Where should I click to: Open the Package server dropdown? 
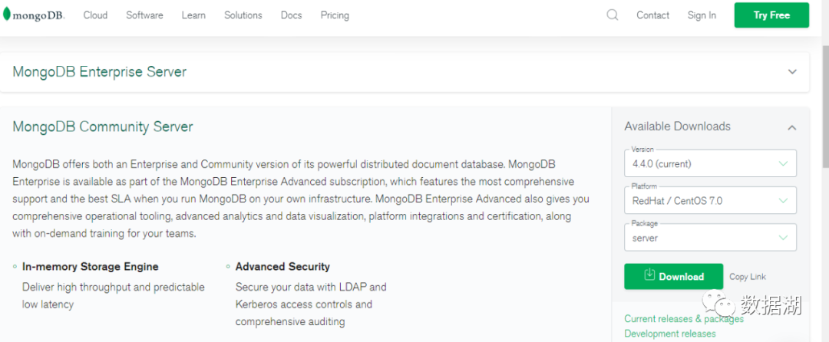[710, 238]
